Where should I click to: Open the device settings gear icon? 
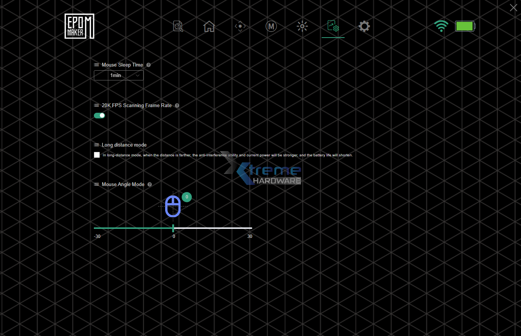[364, 26]
